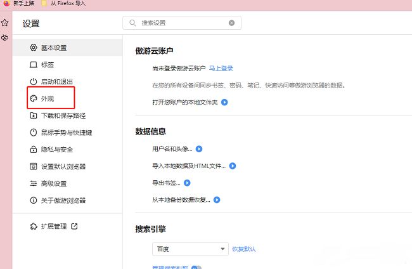This screenshot has height=269, width=412.
Task: Click arrow next to 从本地备份数据恢复
Action: pos(217,200)
